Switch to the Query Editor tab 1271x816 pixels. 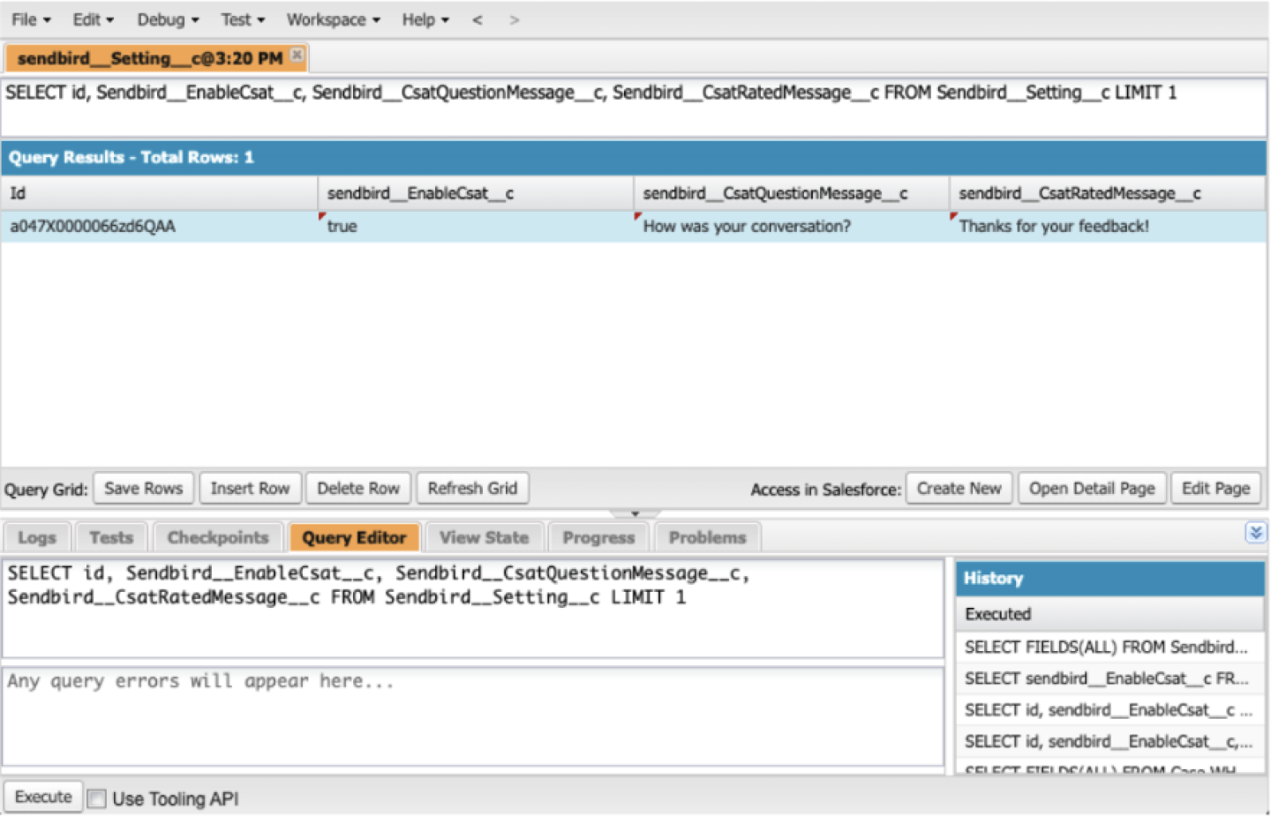354,537
